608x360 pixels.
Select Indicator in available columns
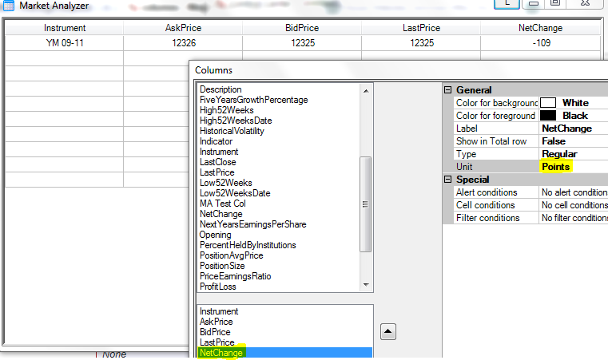click(216, 141)
